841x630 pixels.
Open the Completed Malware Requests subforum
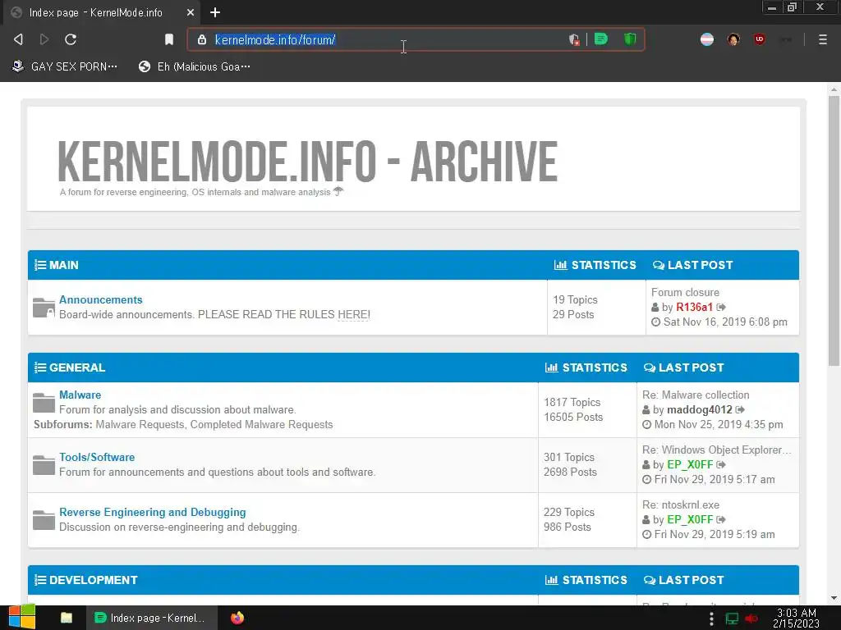[262, 424]
